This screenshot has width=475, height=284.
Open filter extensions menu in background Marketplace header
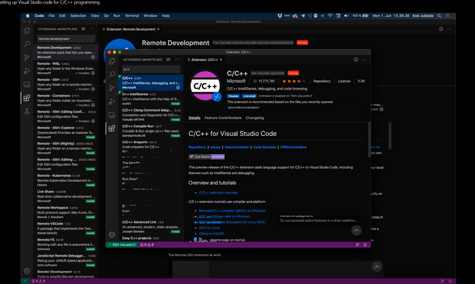[84, 29]
